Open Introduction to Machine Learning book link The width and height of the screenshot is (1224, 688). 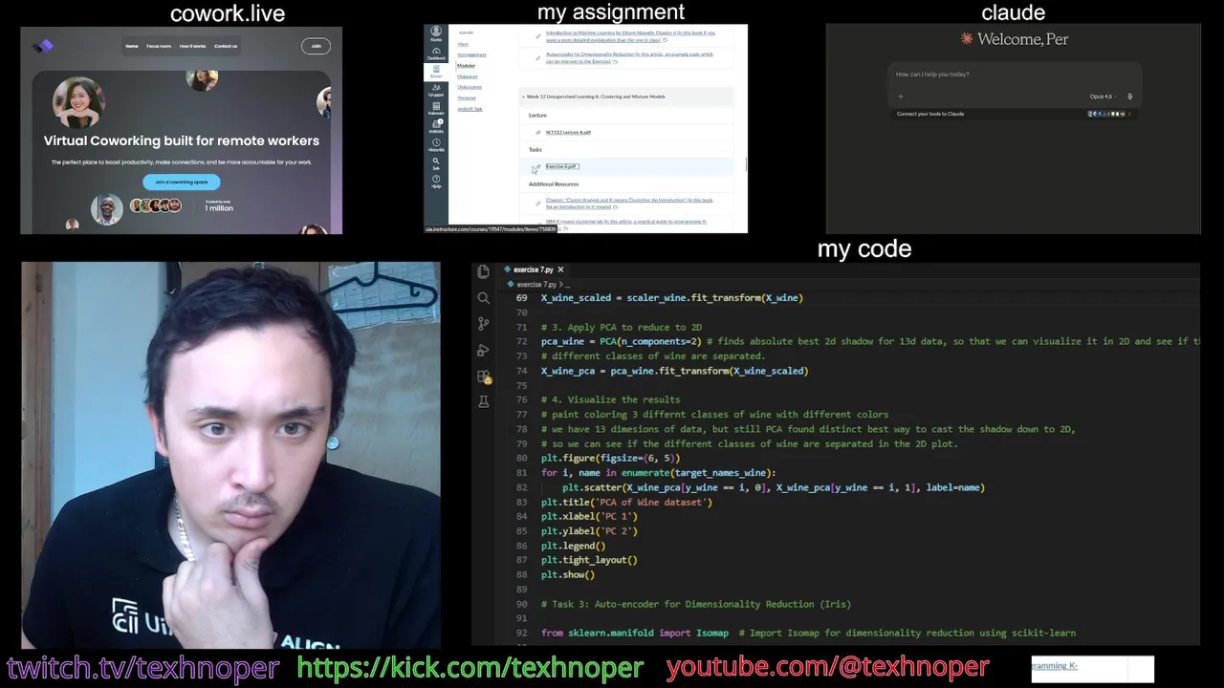[x=629, y=36]
